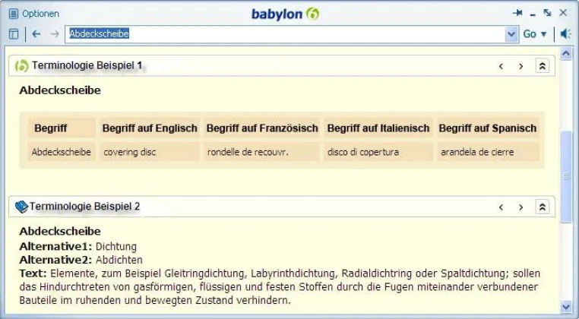
Task: Go to next entry in Terminologie Beispiel 1
Action: coord(521,67)
